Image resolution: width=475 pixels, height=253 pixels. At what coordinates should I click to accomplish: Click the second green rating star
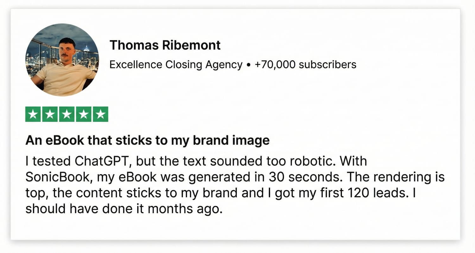coord(50,114)
